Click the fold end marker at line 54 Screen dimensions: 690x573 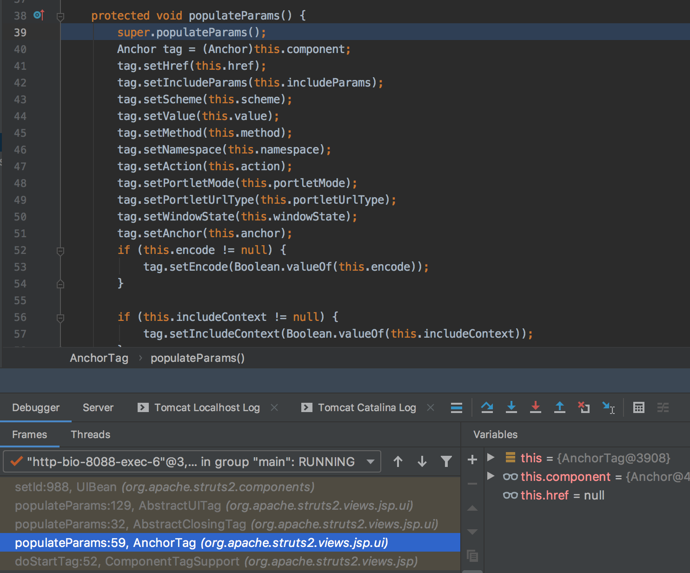coord(60,284)
